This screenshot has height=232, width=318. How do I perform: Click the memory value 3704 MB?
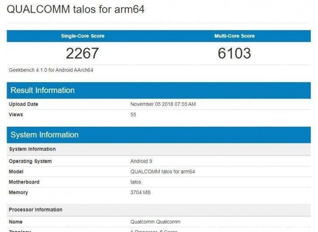[x=141, y=192]
